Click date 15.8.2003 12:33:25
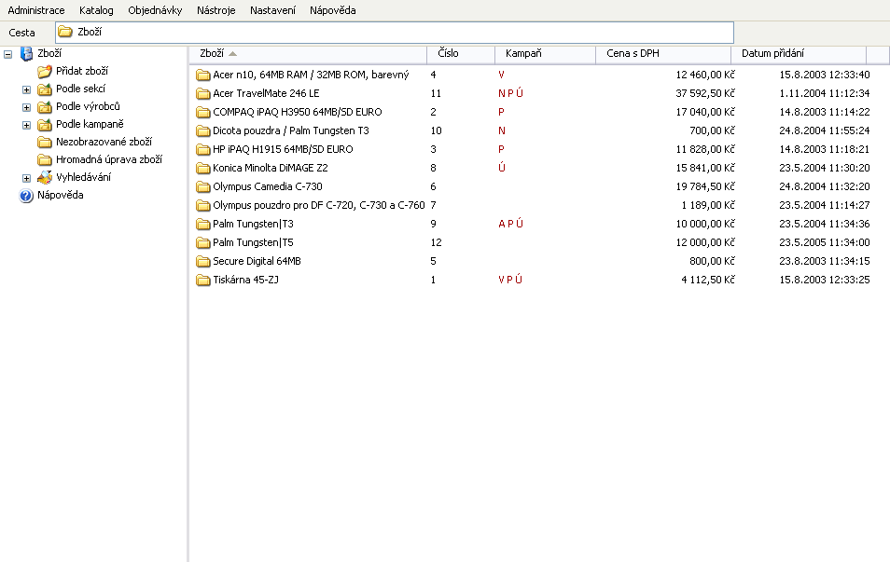The height and width of the screenshot is (562, 890). point(824,281)
